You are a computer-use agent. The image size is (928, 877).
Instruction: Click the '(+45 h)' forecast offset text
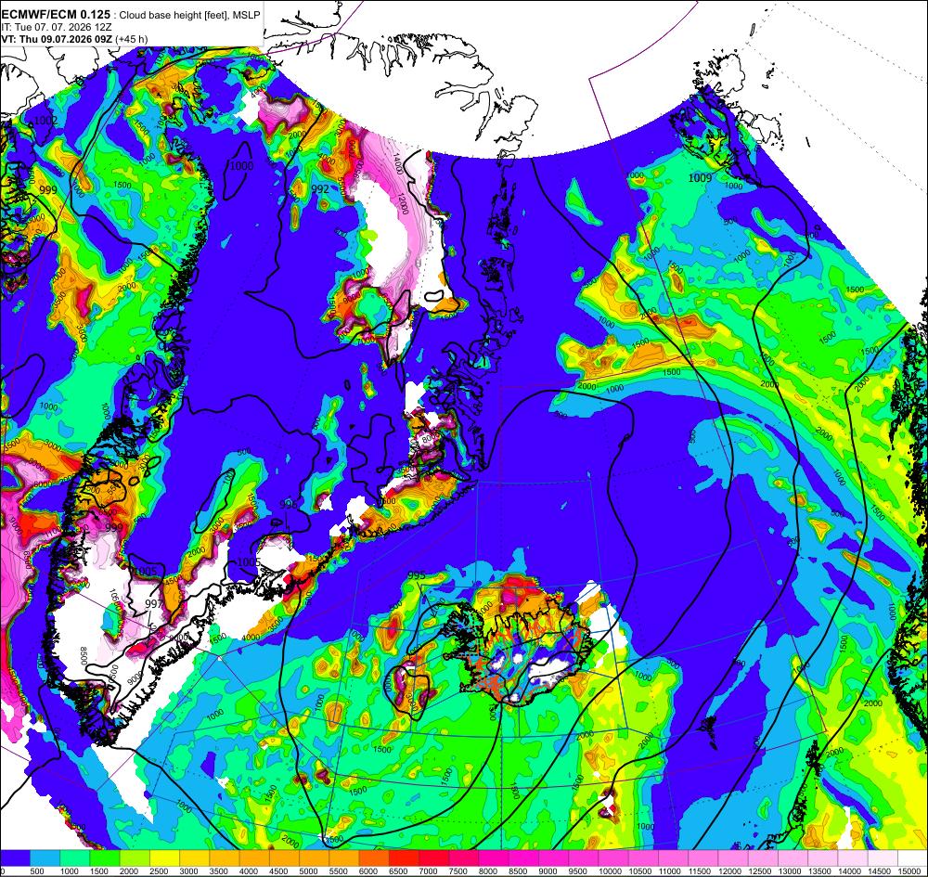pyautogui.click(x=132, y=39)
